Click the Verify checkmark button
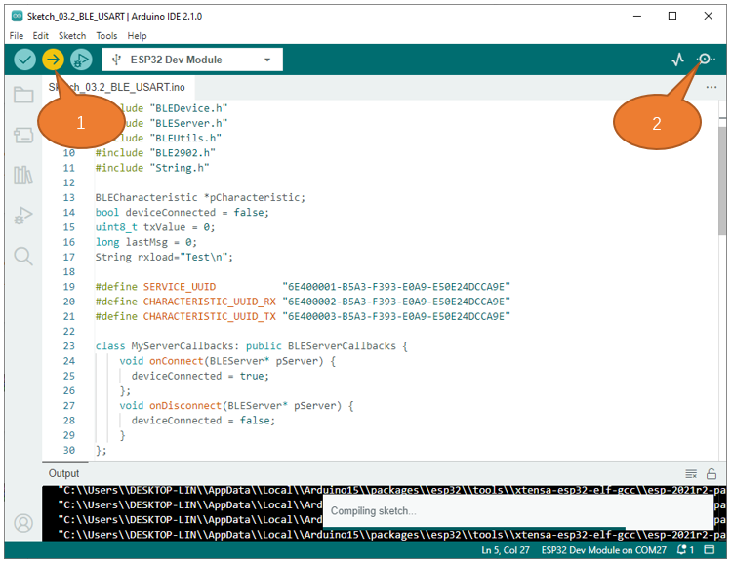The image size is (732, 564). click(24, 60)
